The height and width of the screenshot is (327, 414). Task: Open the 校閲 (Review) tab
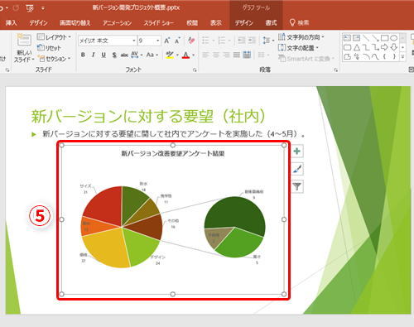(192, 22)
